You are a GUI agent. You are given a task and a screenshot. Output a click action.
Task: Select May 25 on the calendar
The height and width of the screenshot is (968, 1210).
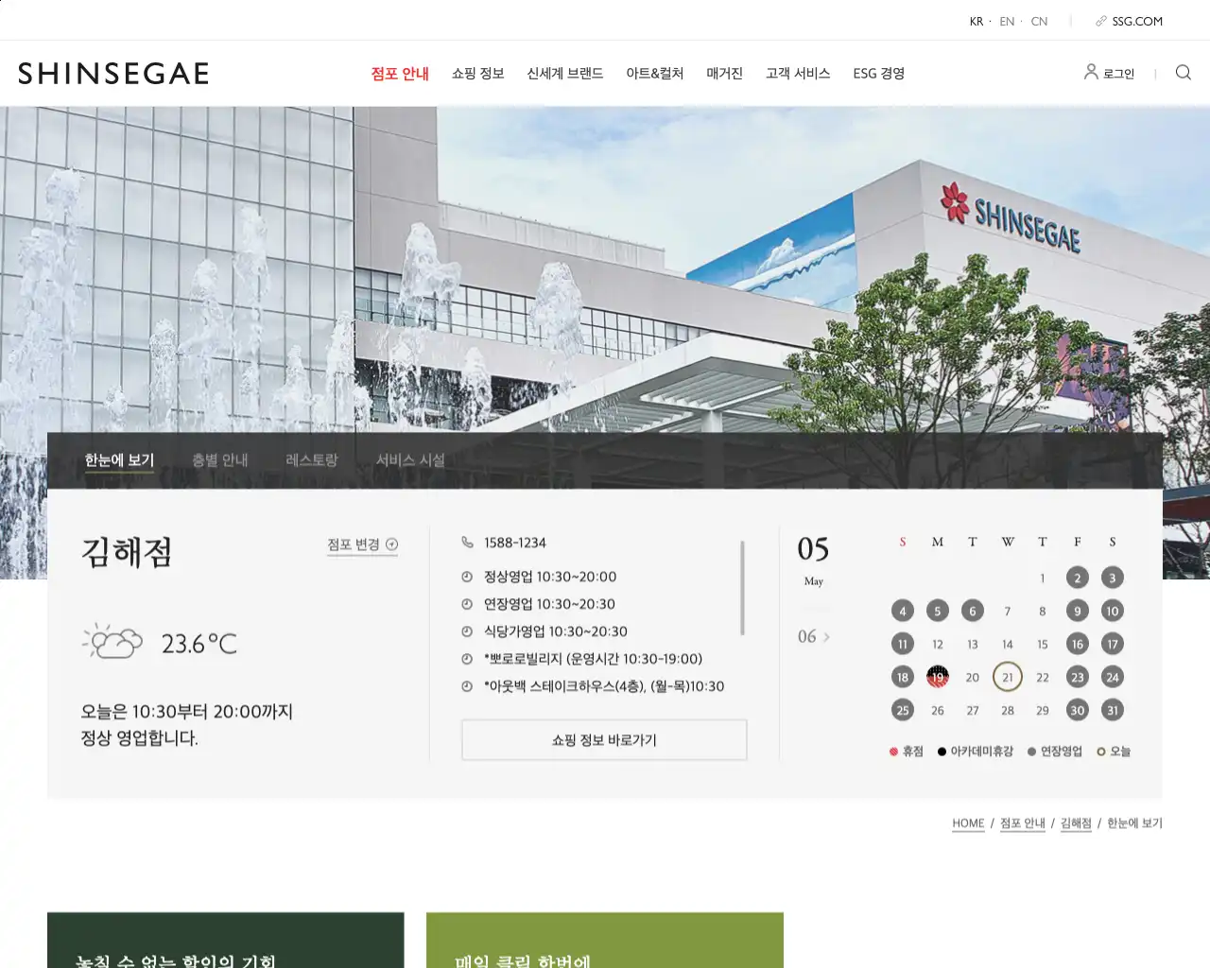[x=903, y=710]
